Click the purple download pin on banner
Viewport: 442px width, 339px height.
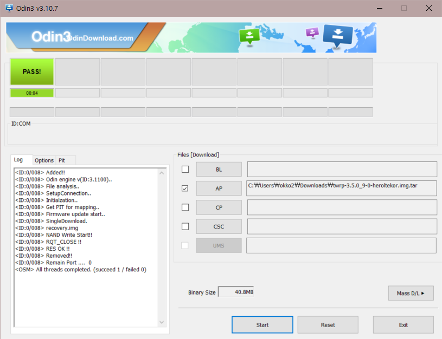[312, 32]
